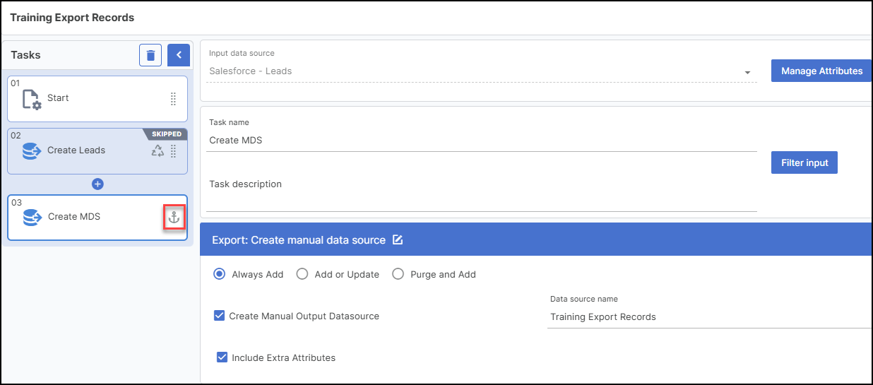Click the anchor icon on Create MDS
This screenshot has height=385, width=873.
[174, 217]
